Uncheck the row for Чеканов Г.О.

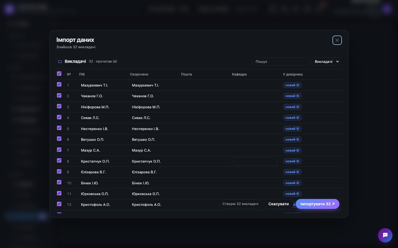[59, 95]
